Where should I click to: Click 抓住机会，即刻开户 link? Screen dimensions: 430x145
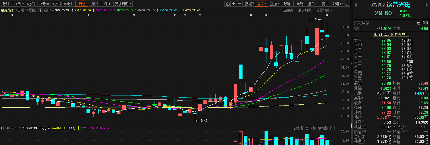click(x=391, y=34)
